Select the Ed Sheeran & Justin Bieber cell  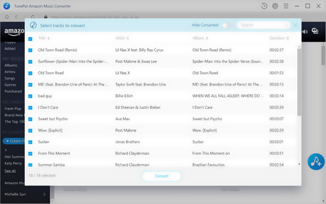pyautogui.click(x=138, y=107)
